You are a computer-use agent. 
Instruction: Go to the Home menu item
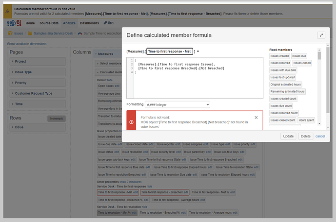click(x=30, y=23)
